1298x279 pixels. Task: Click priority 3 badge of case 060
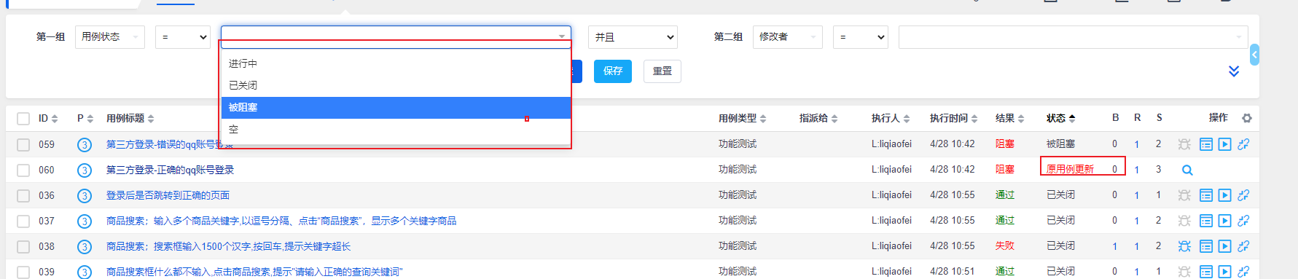pyautogui.click(x=85, y=170)
